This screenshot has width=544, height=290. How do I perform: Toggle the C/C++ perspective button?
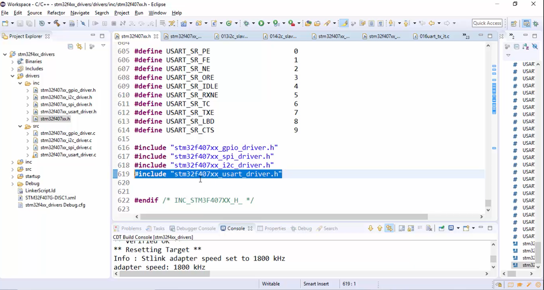pos(527,24)
